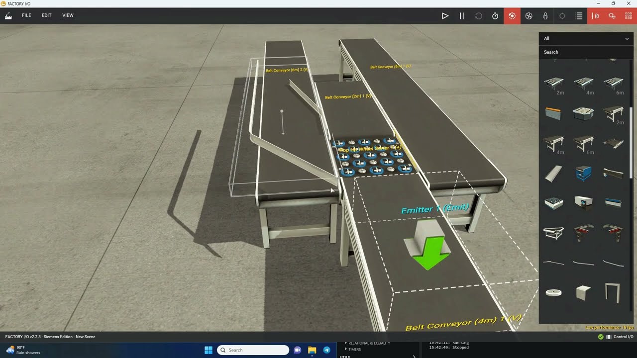Select the round disc part
The width and height of the screenshot is (637, 358).
[553, 293]
